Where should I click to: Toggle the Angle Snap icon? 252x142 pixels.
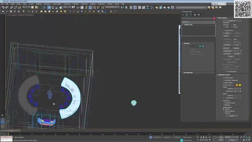pos(91,7)
